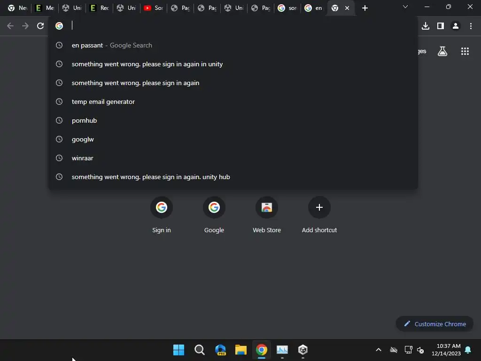Open the Google apps grid icon
Image resolution: width=481 pixels, height=361 pixels.
tap(465, 51)
